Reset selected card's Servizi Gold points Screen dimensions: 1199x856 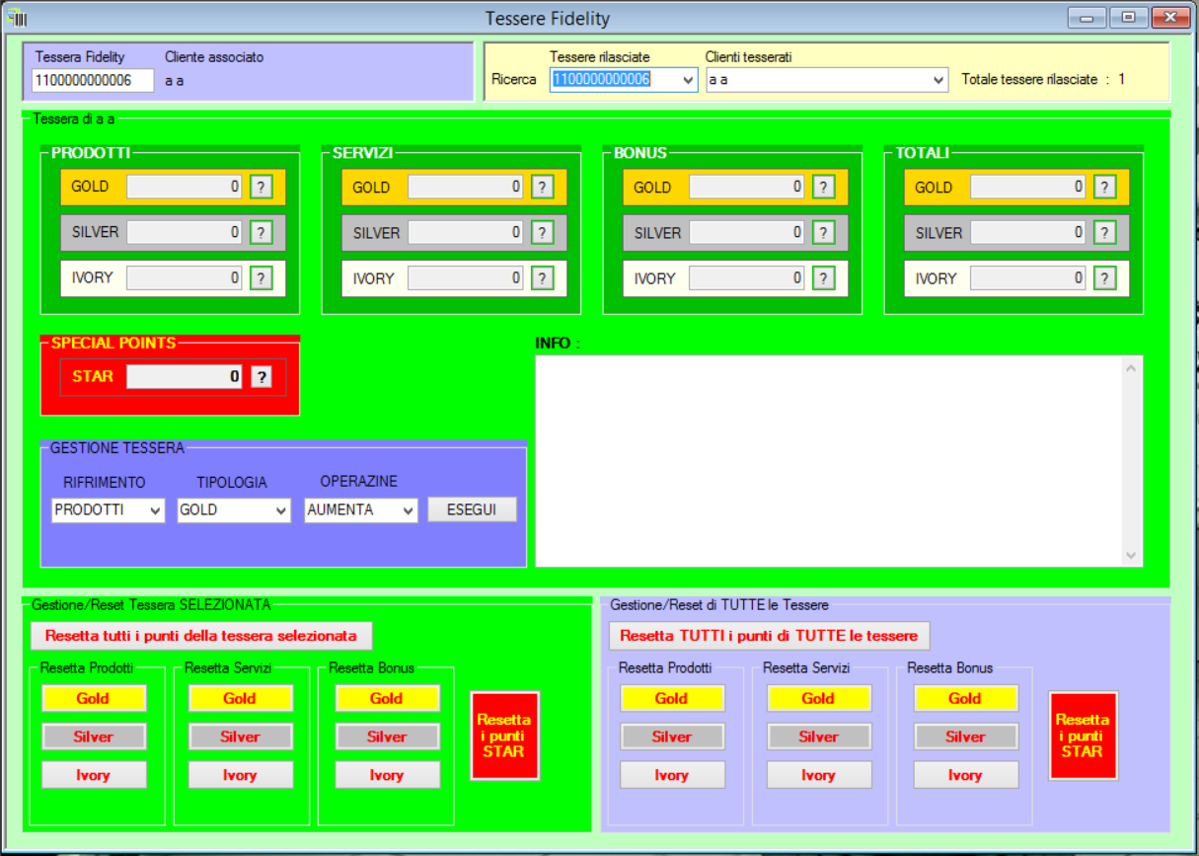(240, 698)
